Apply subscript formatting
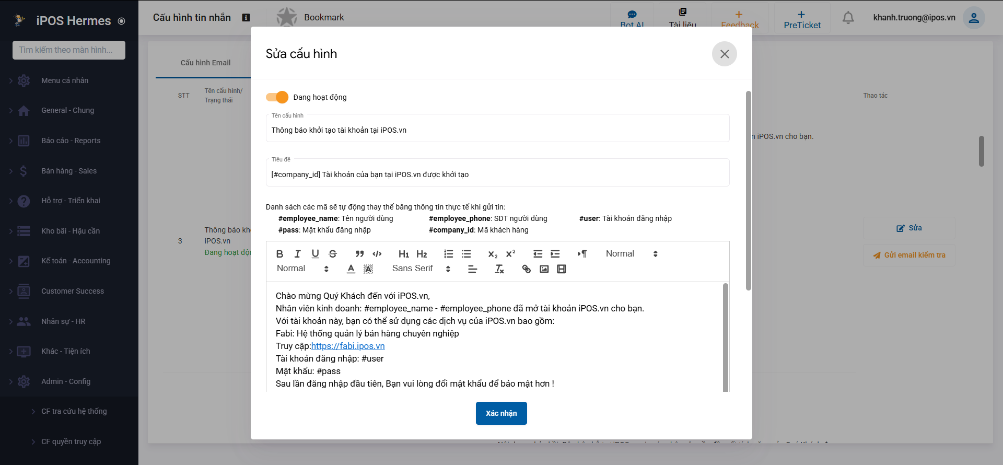This screenshot has height=465, width=1003. pos(493,254)
